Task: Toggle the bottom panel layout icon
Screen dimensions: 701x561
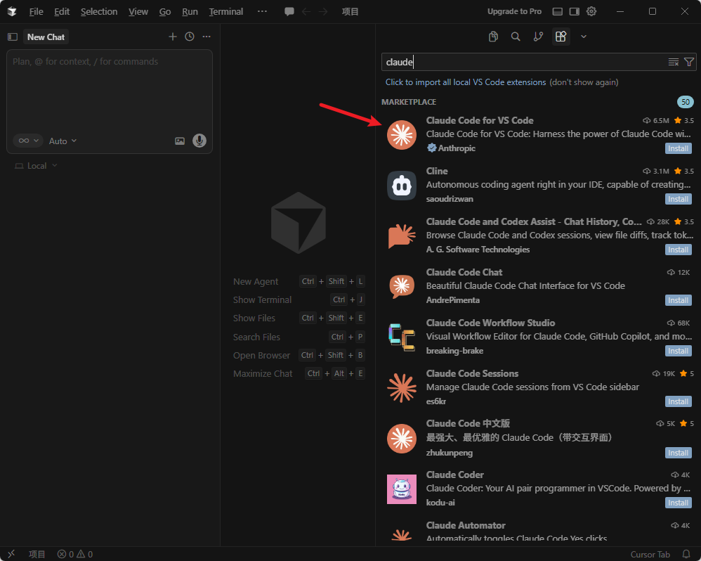Action: tap(557, 12)
